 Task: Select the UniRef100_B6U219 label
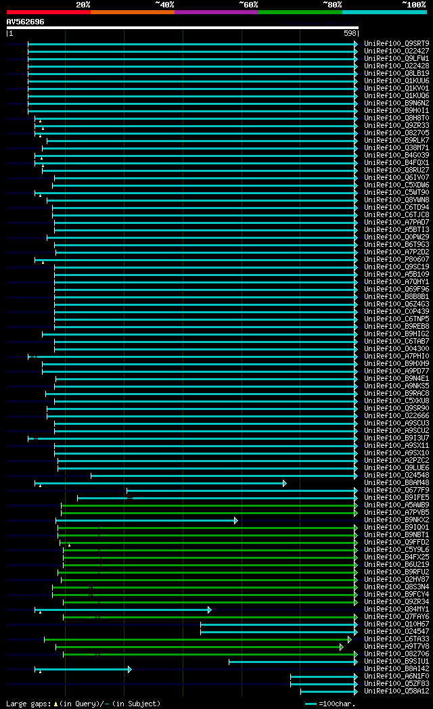click(x=397, y=564)
